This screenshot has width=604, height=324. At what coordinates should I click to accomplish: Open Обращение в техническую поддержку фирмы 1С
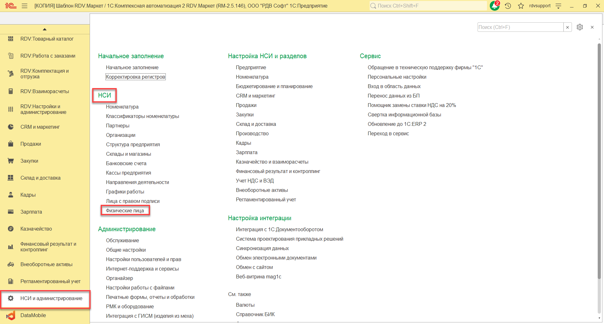(425, 67)
